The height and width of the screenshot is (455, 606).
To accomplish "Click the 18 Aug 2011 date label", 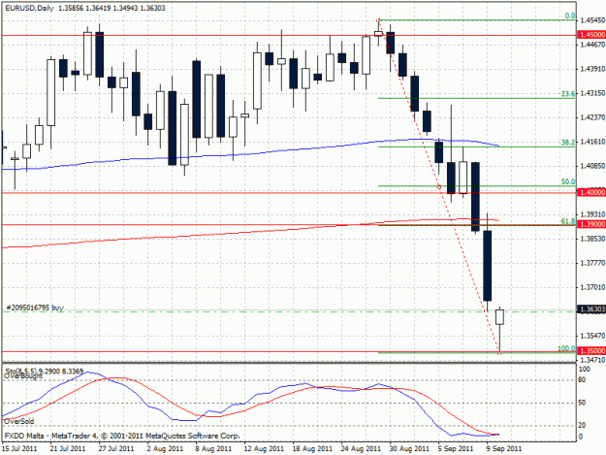I will pos(312,448).
